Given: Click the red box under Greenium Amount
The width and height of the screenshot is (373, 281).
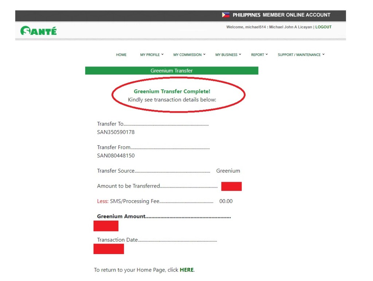Looking at the screenshot, I should click(106, 226).
